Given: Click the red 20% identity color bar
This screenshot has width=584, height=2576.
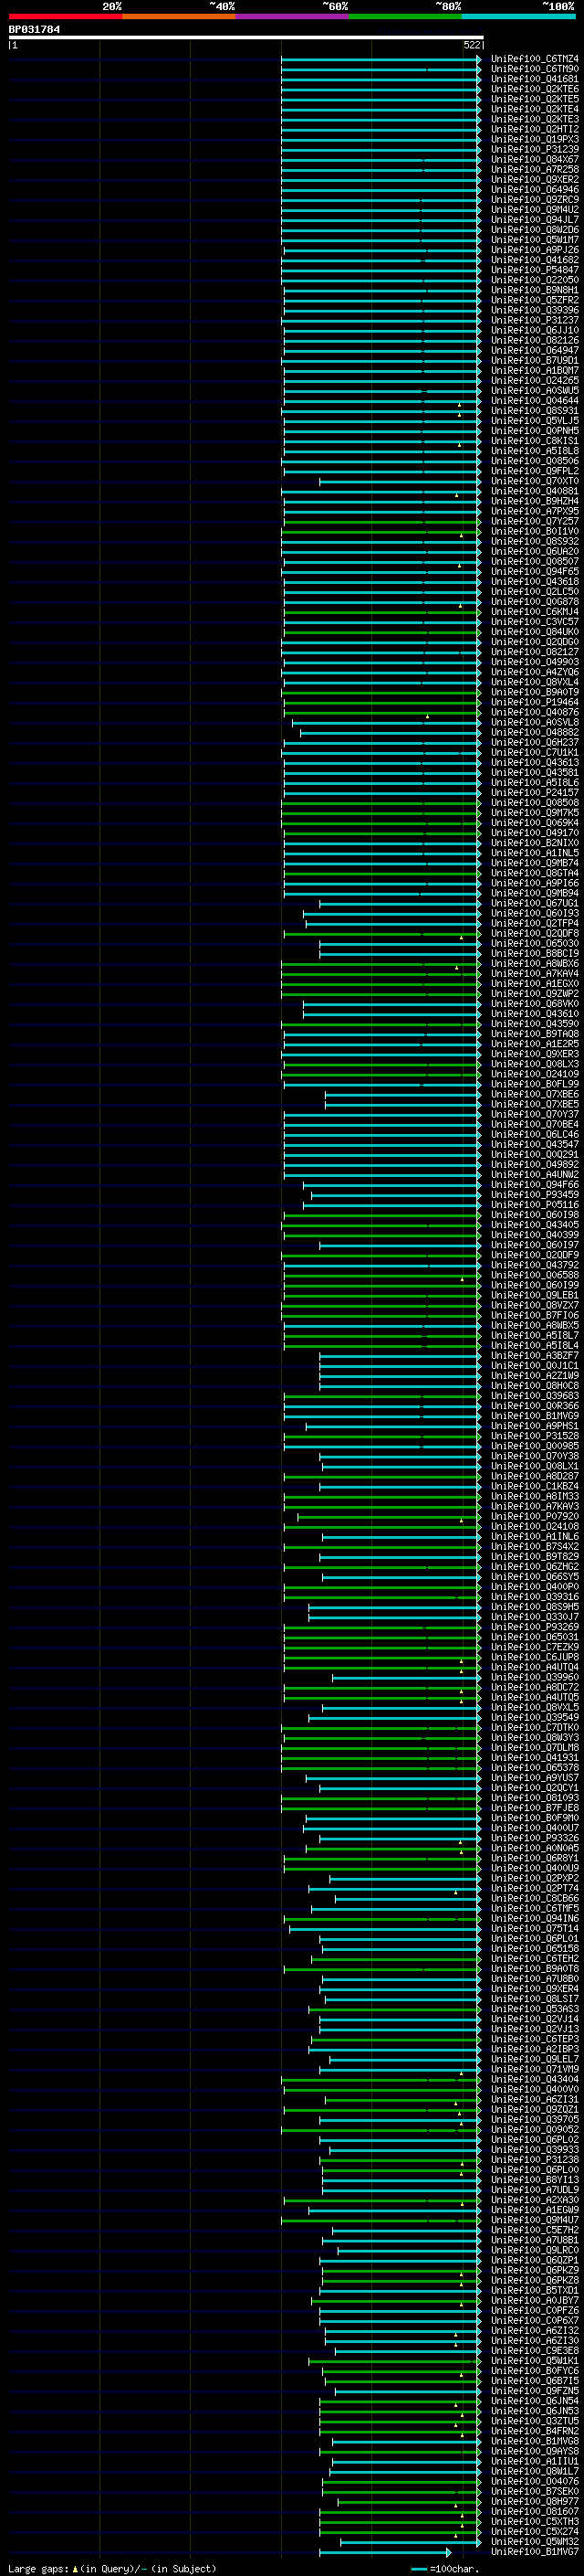Looking at the screenshot, I should coord(65,16).
